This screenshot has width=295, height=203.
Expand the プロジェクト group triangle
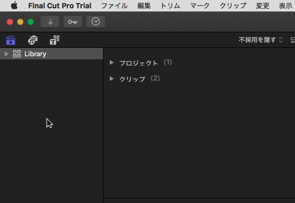(111, 62)
